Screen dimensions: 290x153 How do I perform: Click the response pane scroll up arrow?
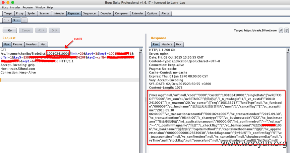tap(289, 50)
